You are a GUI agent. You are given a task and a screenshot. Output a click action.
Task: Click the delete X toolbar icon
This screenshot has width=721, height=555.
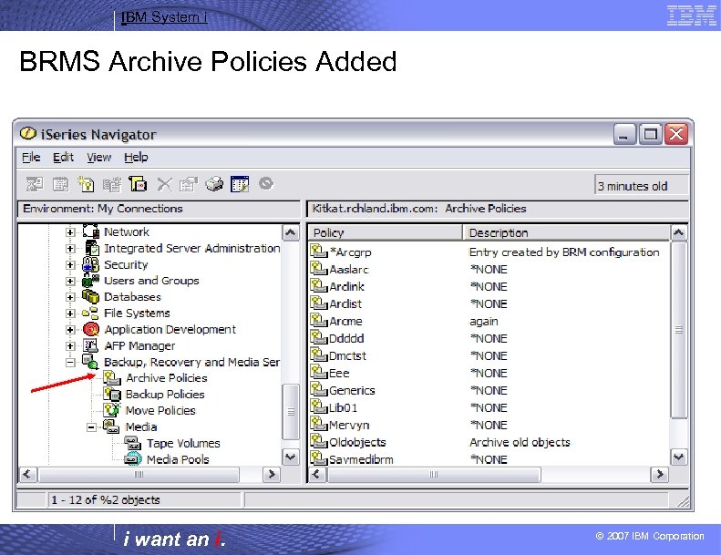(x=164, y=184)
